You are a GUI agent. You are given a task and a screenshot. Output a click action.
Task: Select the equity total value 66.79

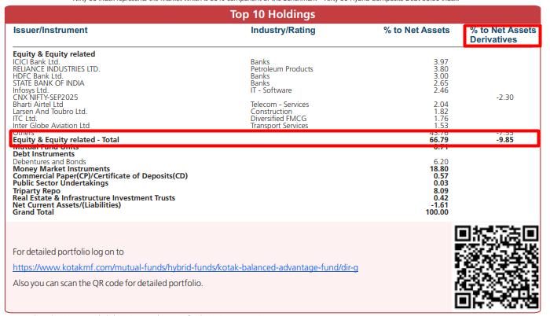[x=438, y=140]
